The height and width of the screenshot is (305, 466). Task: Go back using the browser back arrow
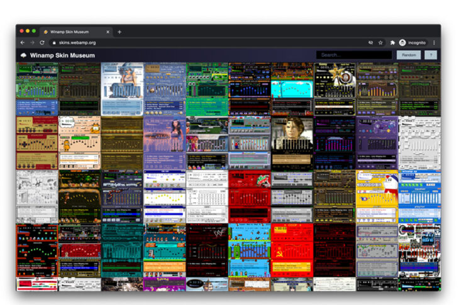[x=23, y=43]
